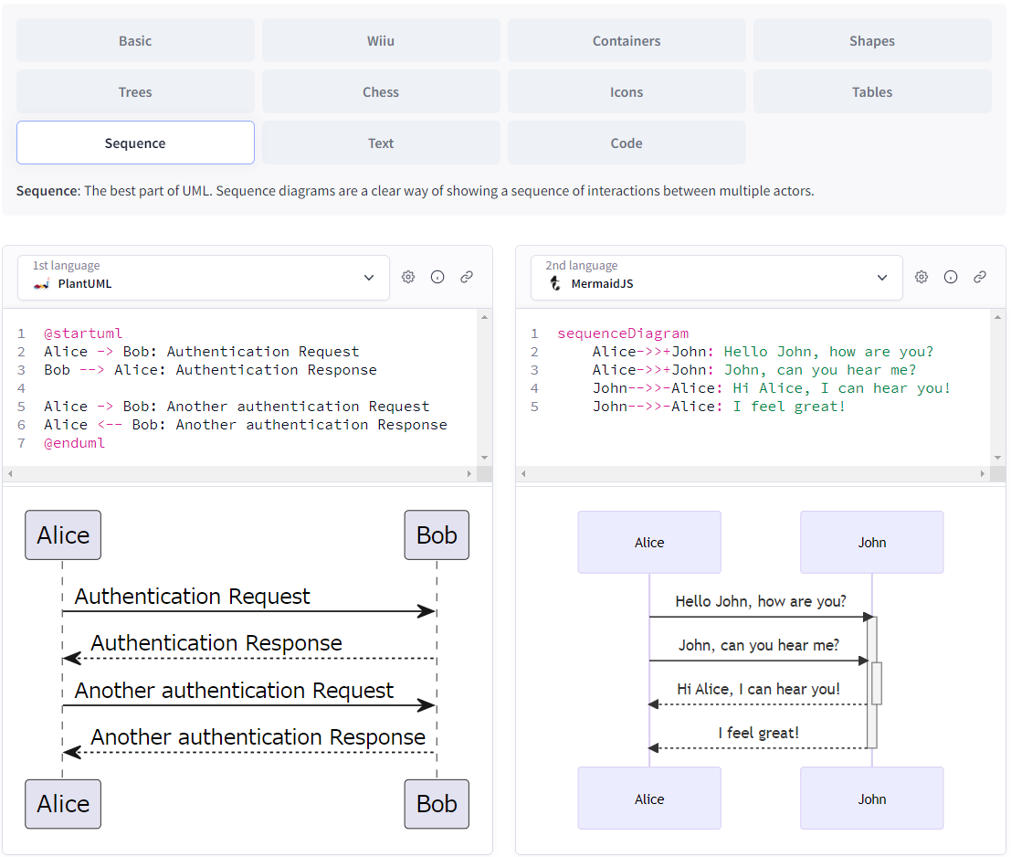Select the Basic category
This screenshot has width=1011, height=857.
coord(134,40)
